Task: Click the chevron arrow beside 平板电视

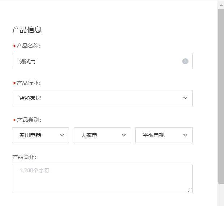Action: point(185,135)
